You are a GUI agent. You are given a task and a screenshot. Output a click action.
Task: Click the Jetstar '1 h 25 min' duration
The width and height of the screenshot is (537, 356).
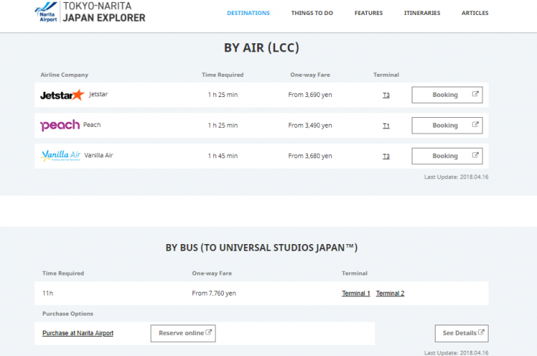point(222,95)
